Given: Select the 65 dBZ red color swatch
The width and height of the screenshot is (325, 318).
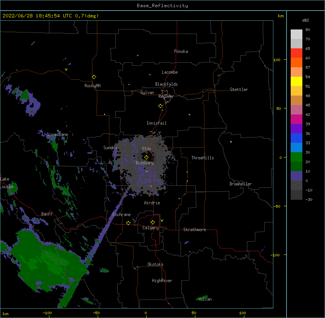Looking at the screenshot, I should click(296, 53).
